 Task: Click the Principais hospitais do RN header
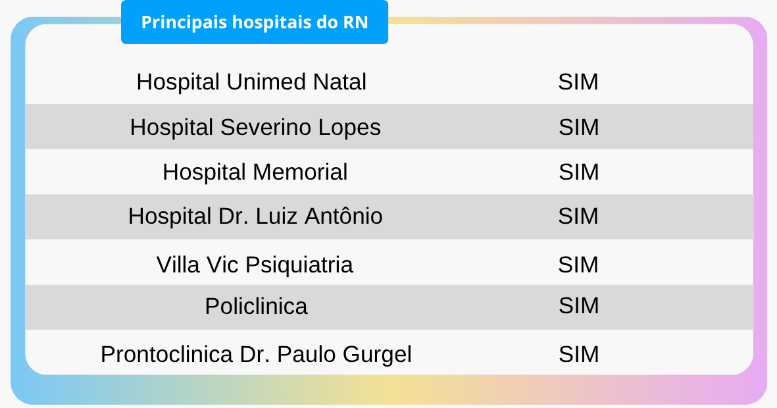click(x=254, y=22)
